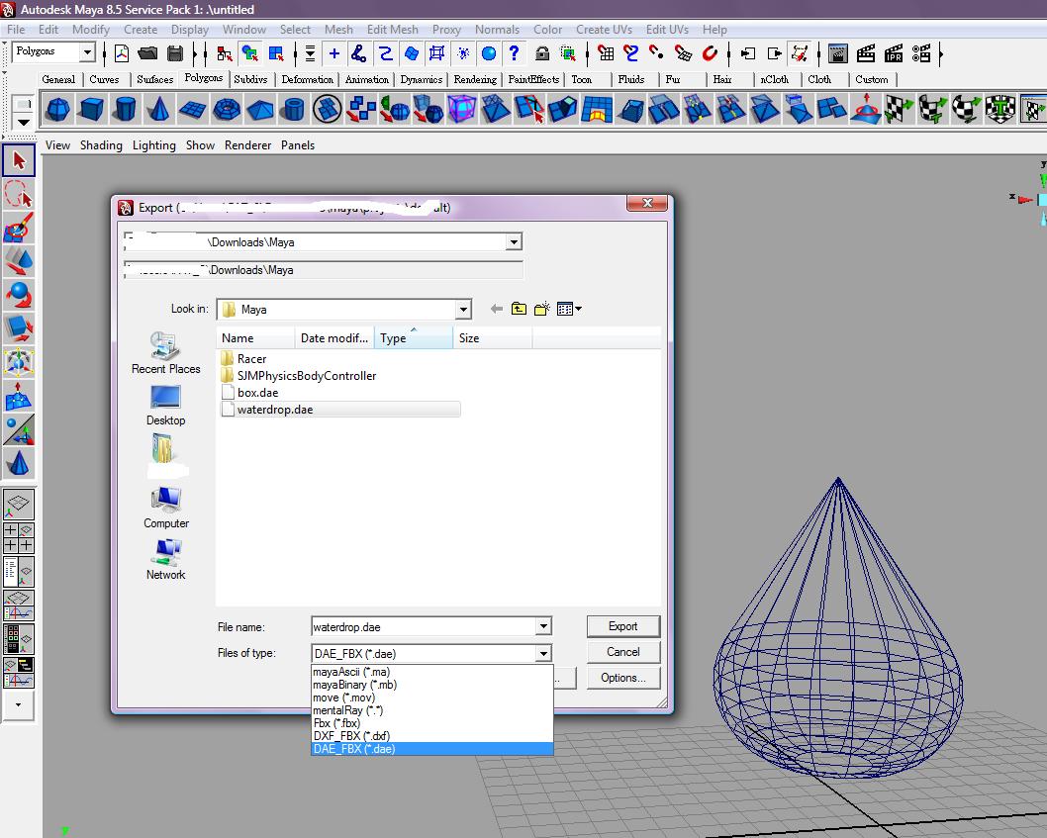Choose the Rotate tool in toolbox
Screen dimensions: 1047x838
coord(19,295)
